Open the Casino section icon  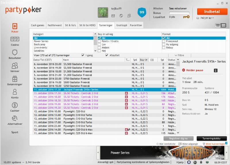pos(15,39)
